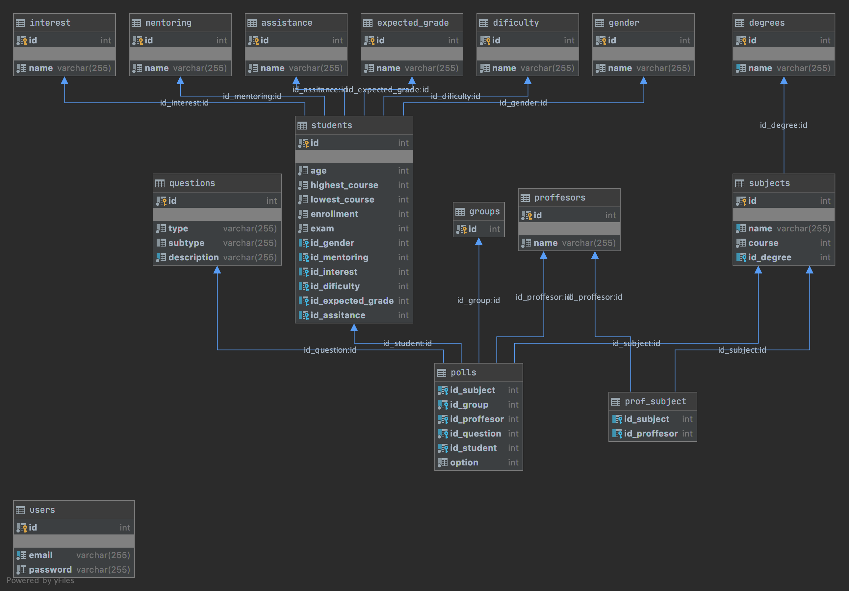Viewport: 849px width, 591px height.
Task: Select the exam column in students
Action: click(x=354, y=229)
